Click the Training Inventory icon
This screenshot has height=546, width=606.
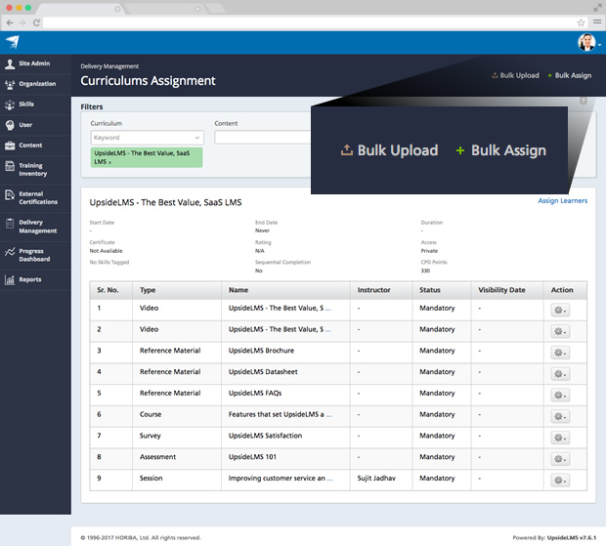click(x=10, y=166)
